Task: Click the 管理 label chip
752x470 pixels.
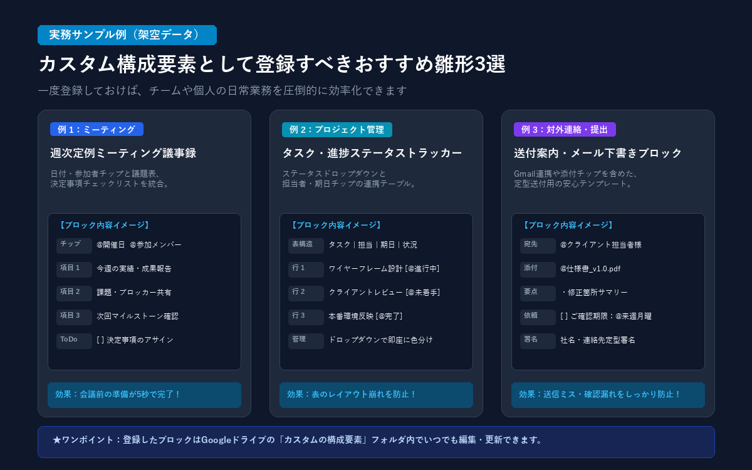Action: tap(306, 341)
